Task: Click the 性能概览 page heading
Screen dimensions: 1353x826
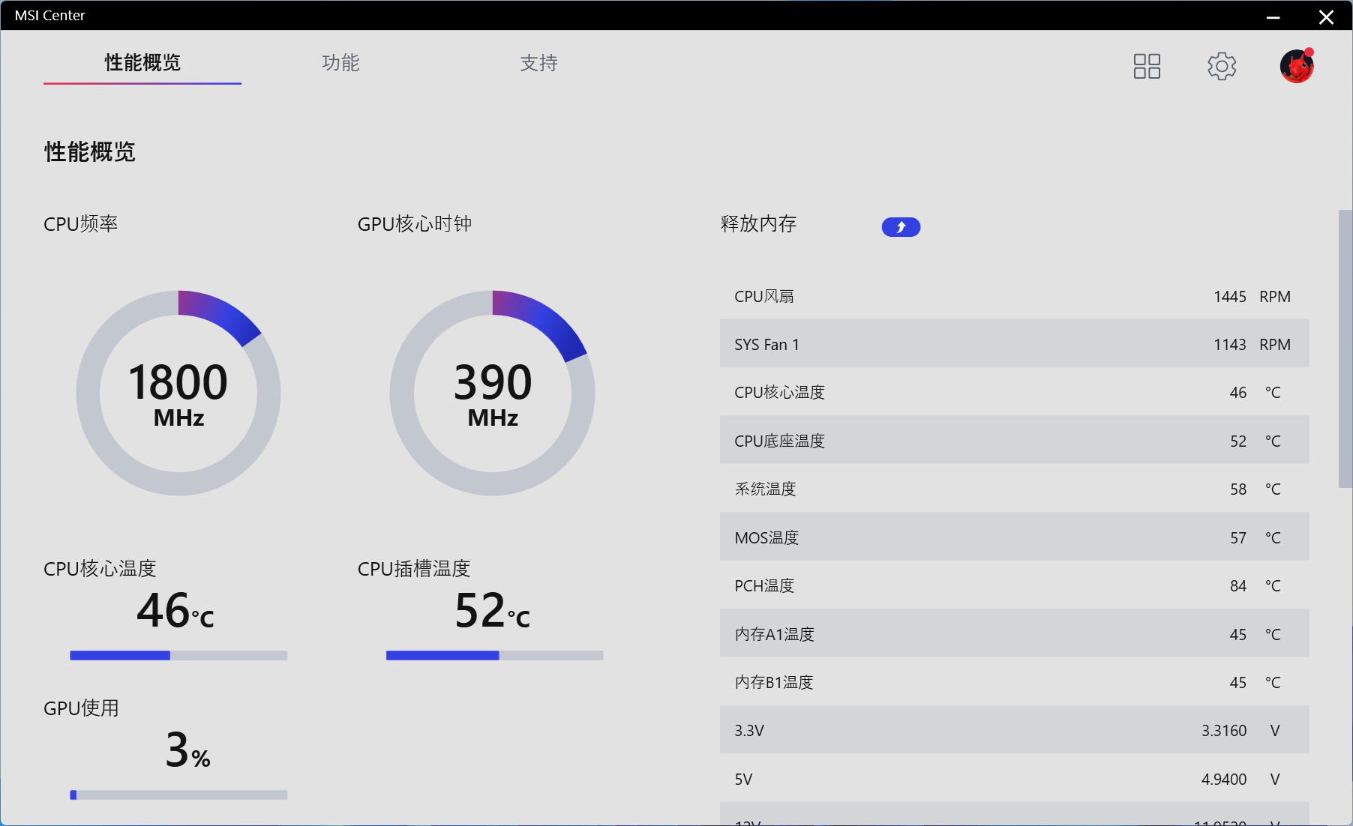Action: click(88, 152)
